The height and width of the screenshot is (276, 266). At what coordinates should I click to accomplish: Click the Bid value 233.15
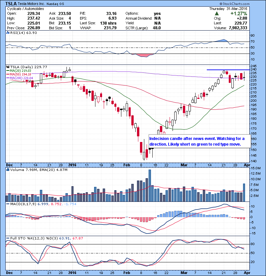65,23
